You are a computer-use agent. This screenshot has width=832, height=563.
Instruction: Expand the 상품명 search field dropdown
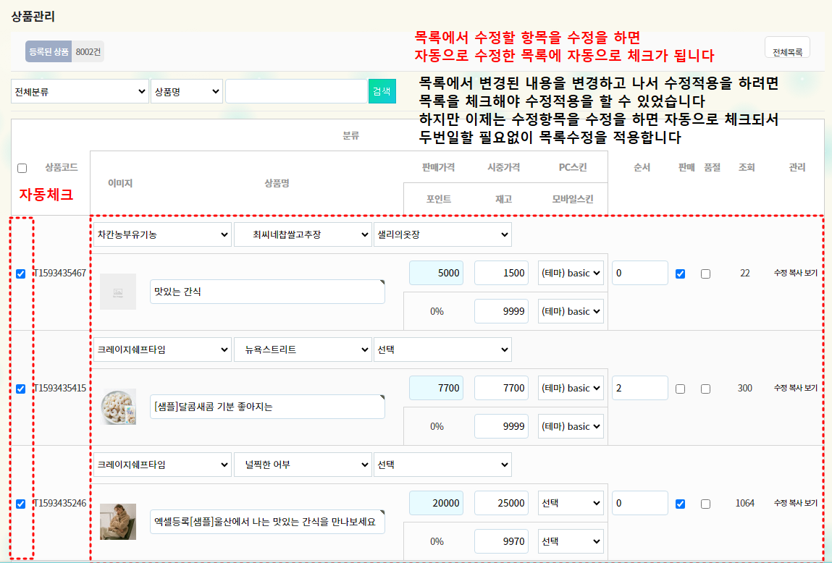click(x=186, y=91)
